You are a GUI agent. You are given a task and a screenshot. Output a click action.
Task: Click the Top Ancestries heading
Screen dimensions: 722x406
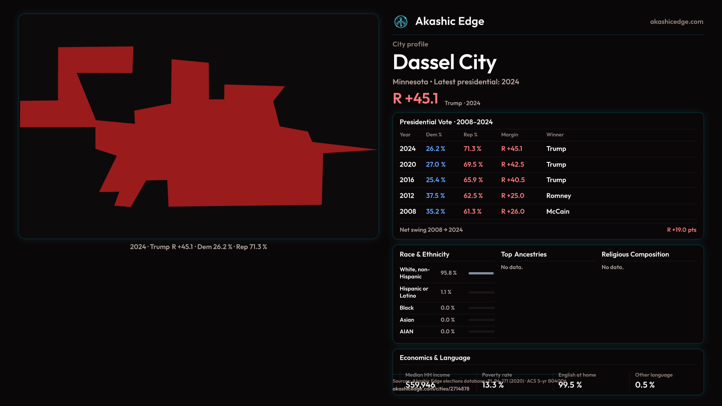click(523, 255)
